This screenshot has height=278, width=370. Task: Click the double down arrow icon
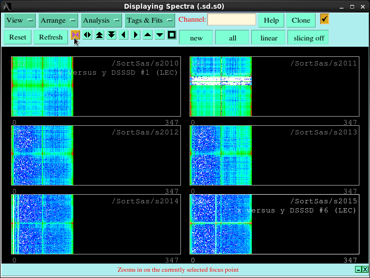tap(111, 35)
